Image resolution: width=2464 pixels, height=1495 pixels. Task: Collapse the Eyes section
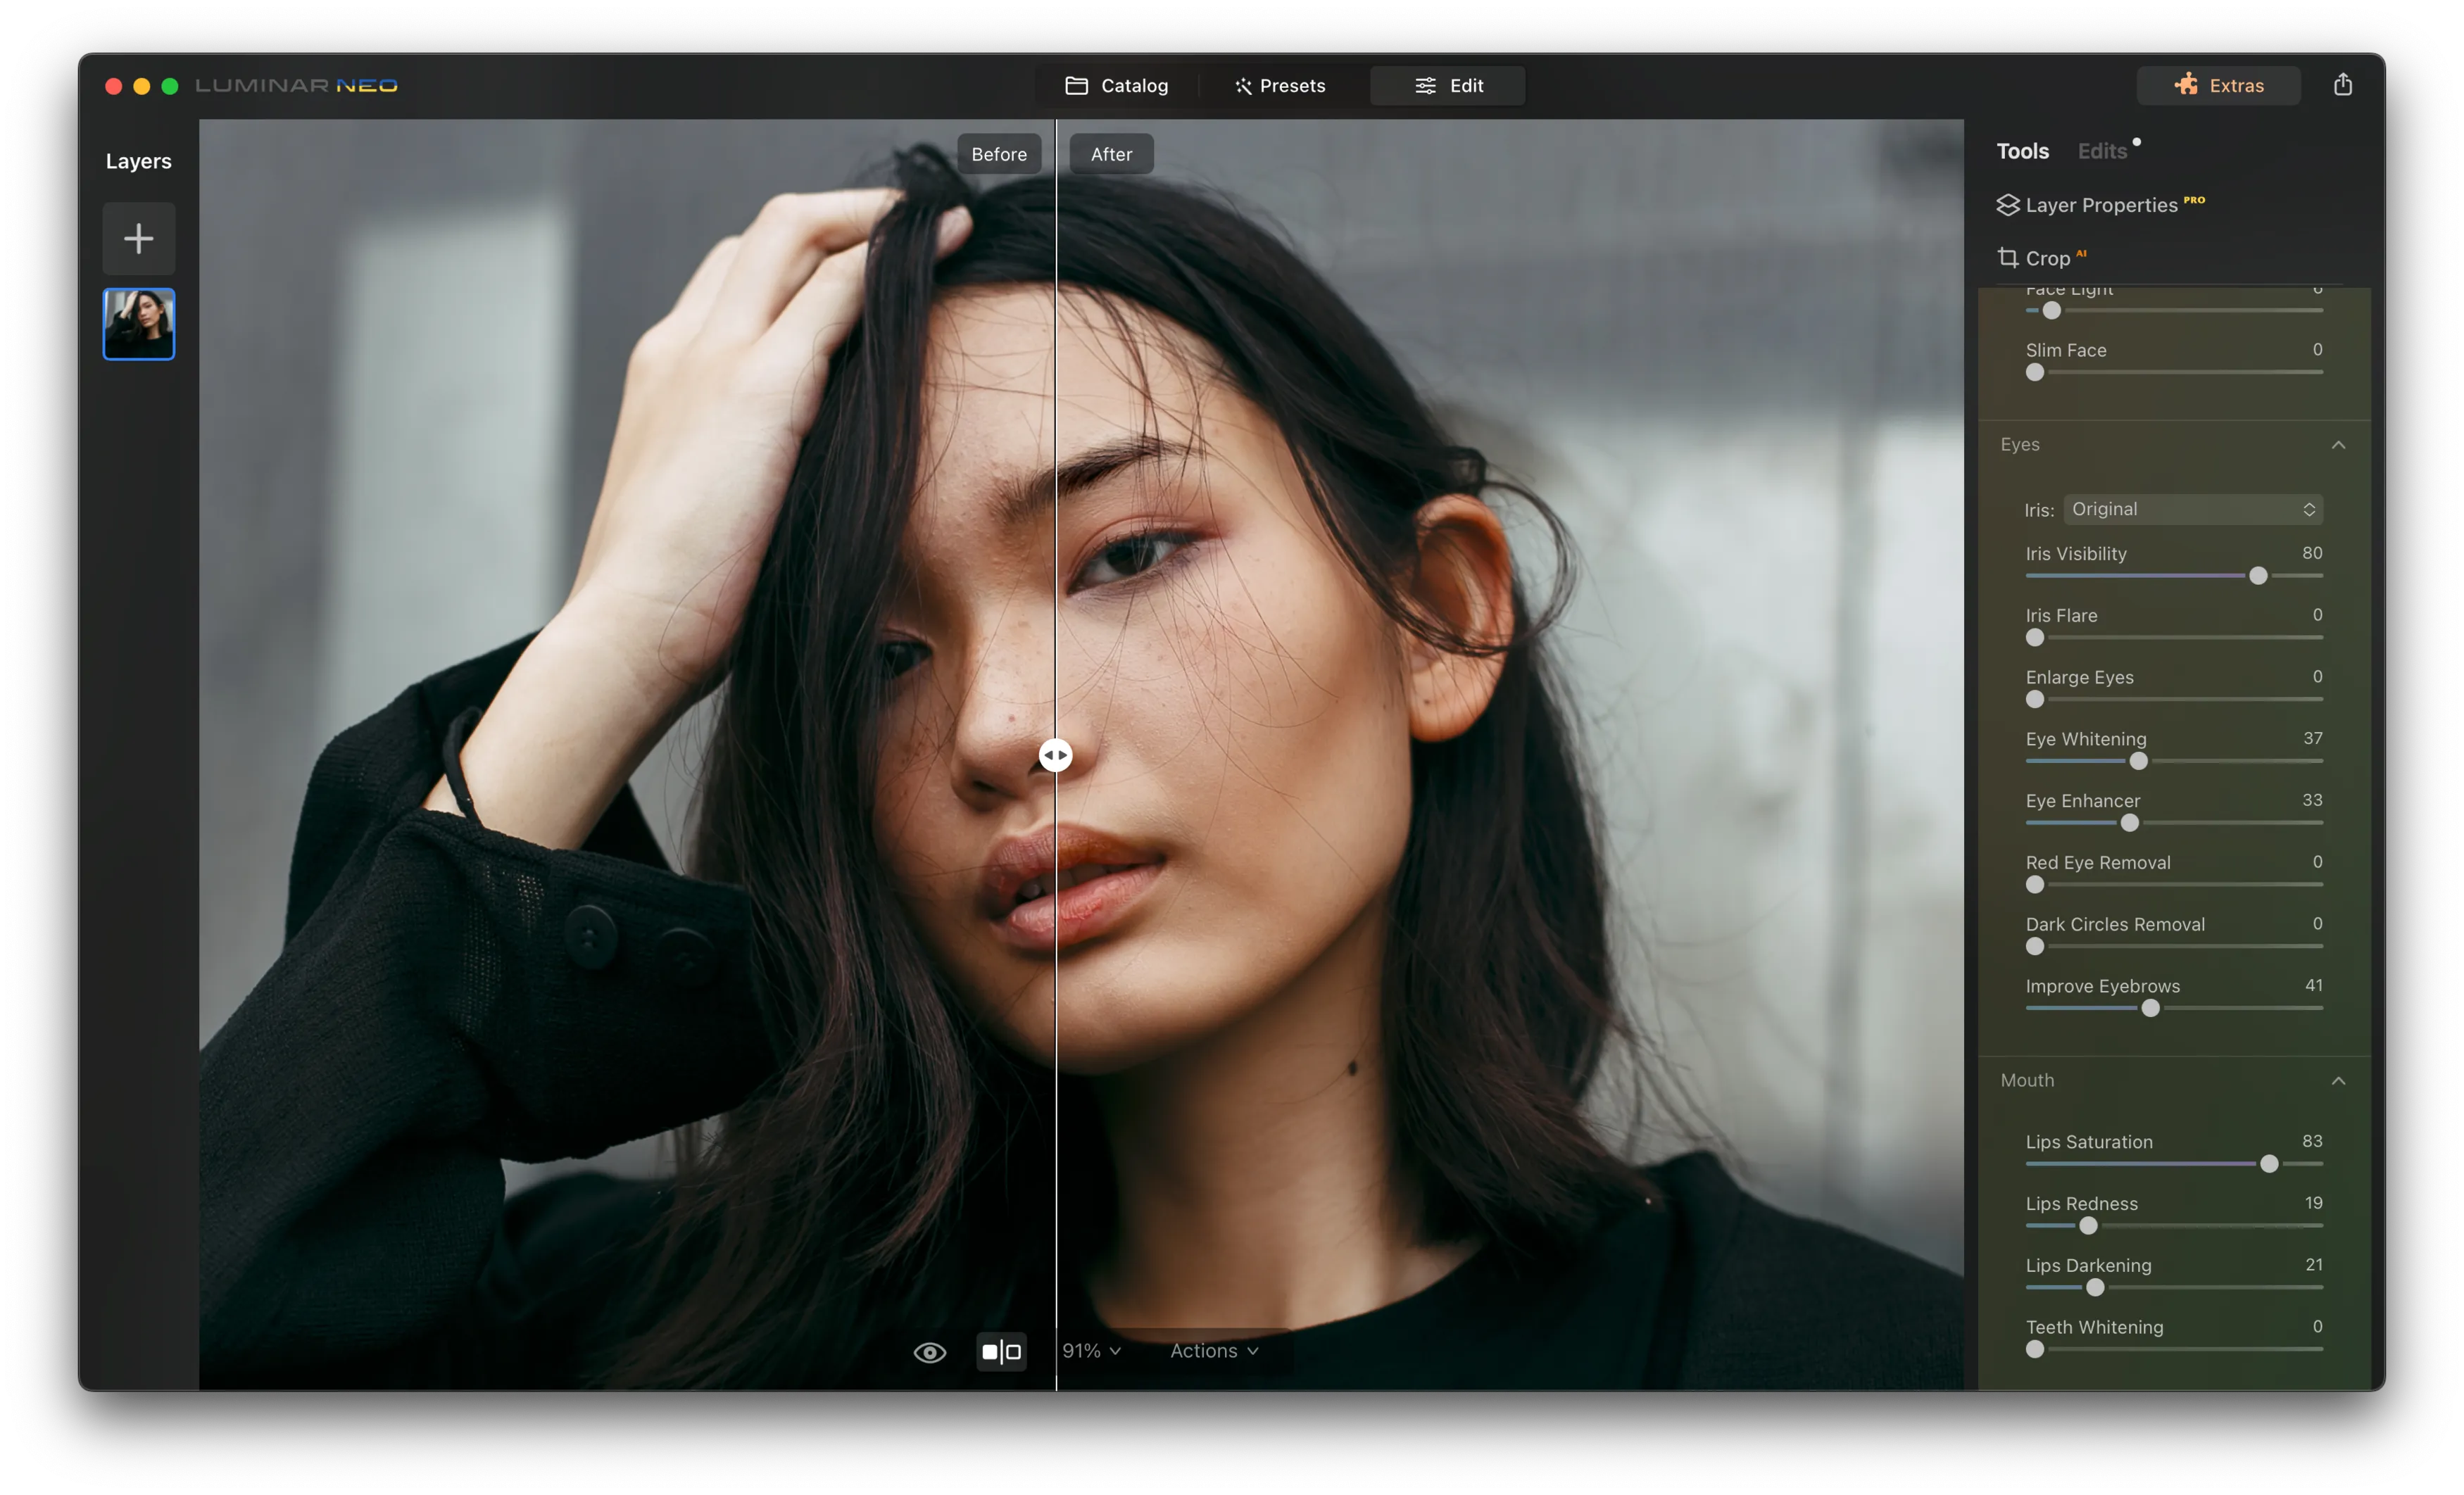coord(2338,445)
